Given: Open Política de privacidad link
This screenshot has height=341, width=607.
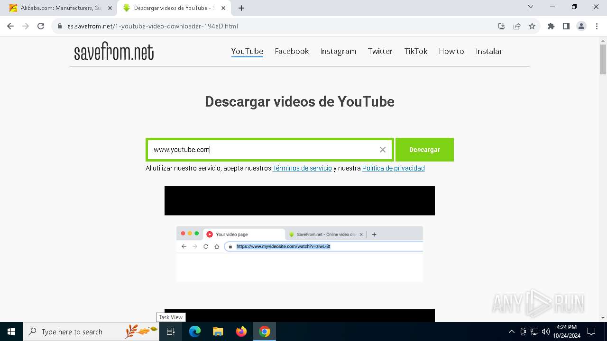Looking at the screenshot, I should pos(393,168).
